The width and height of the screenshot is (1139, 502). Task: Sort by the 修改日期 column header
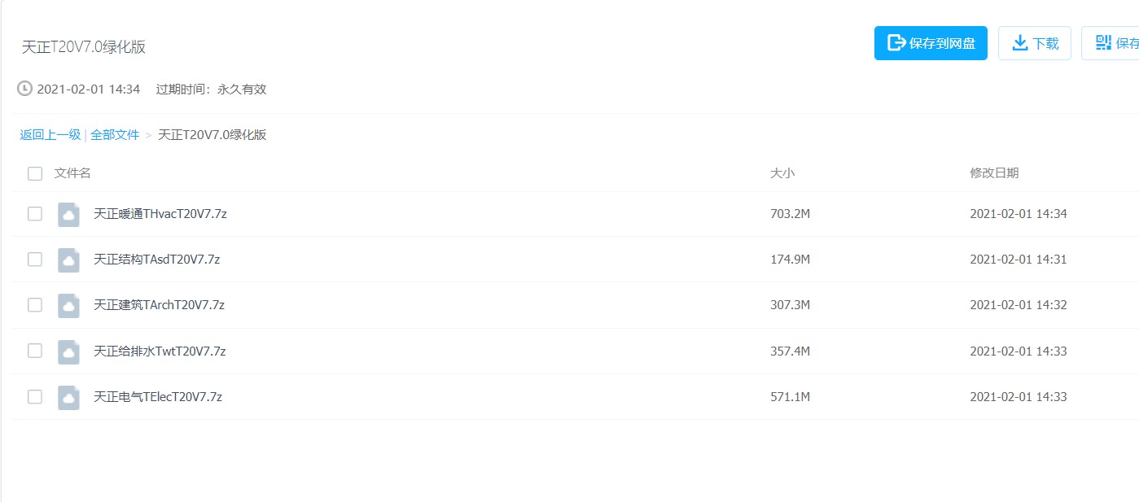tap(994, 173)
